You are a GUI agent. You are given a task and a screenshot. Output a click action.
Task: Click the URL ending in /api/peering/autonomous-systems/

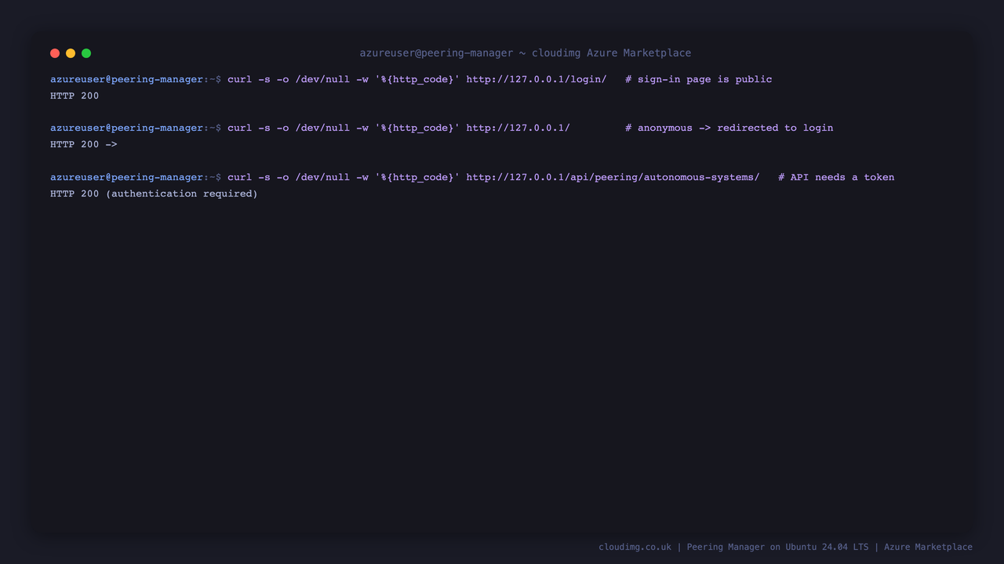pyautogui.click(x=613, y=177)
